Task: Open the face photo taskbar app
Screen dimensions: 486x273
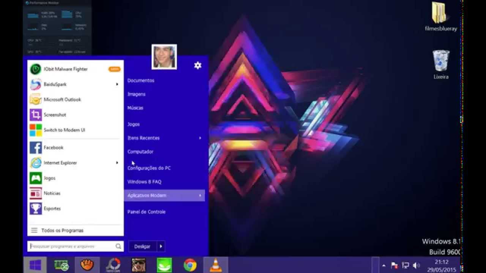Action: pos(139,265)
